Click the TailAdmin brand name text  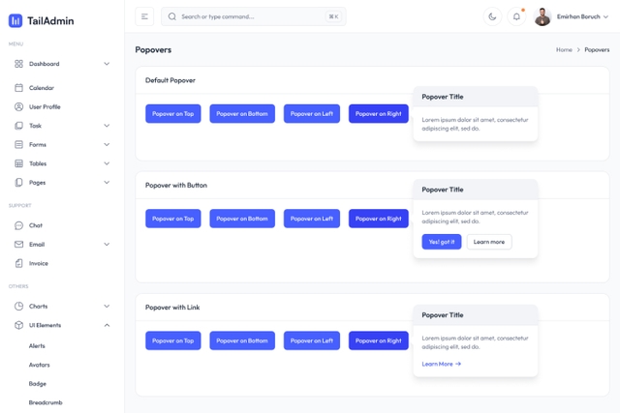click(50, 20)
